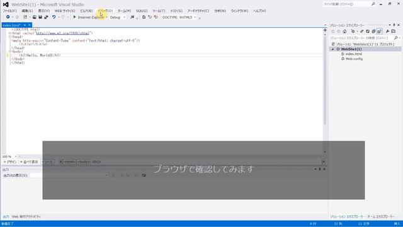This screenshot has width=403, height=227.
Task: Toggle the highlighted Nest Related Files button
Action: pyautogui.click(x=380, y=32)
